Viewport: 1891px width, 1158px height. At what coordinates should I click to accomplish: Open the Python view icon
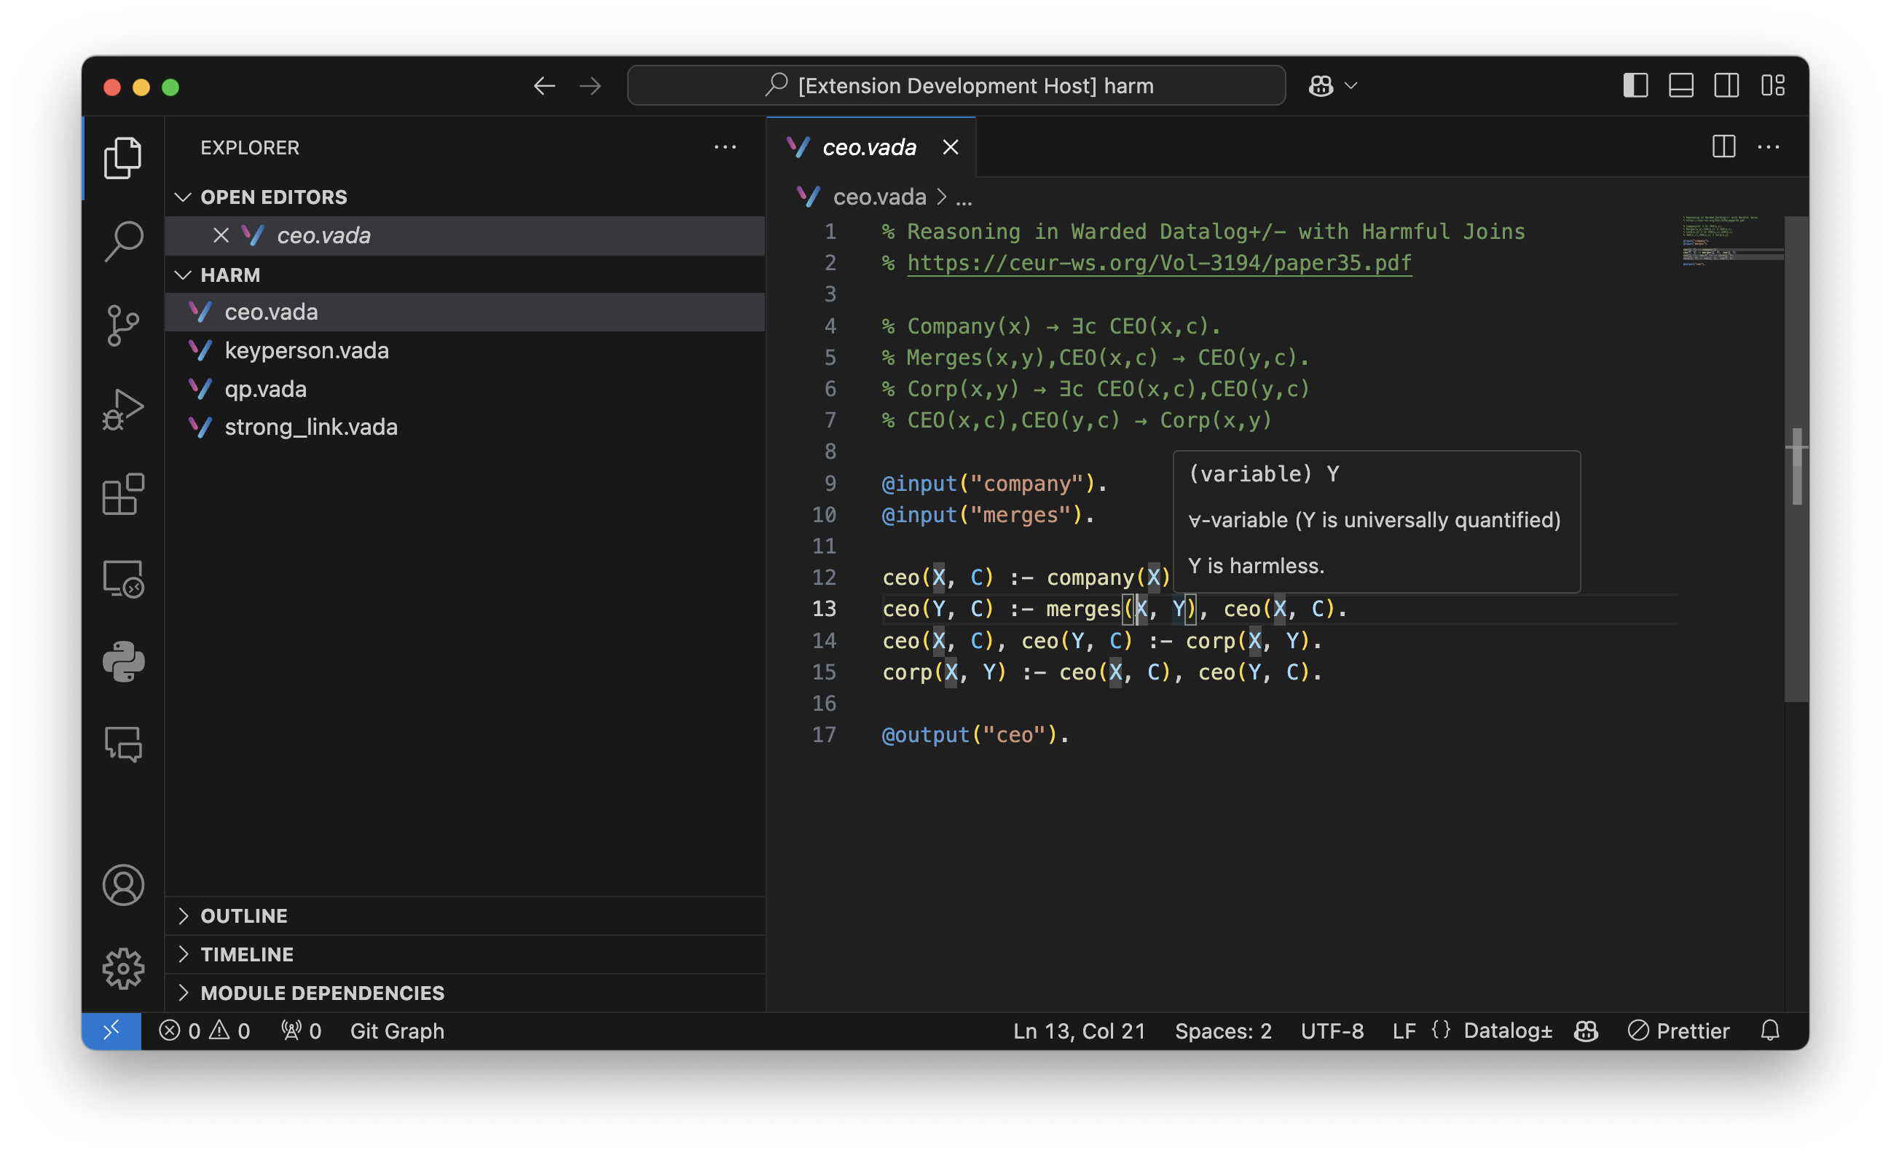point(123,661)
